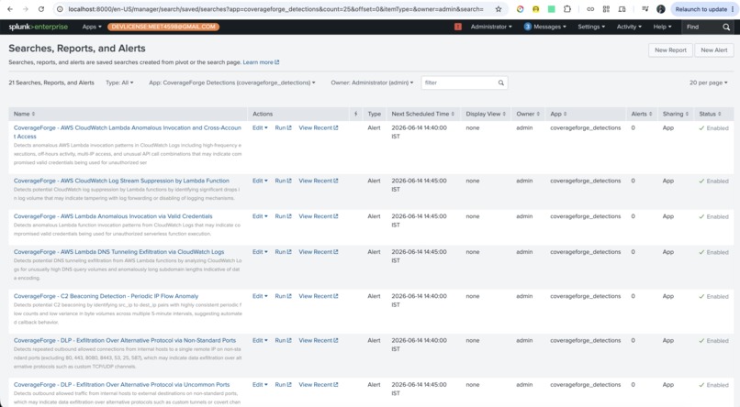Image resolution: width=740 pixels, height=407 pixels.
Task: Click the New Report button
Action: [670, 49]
